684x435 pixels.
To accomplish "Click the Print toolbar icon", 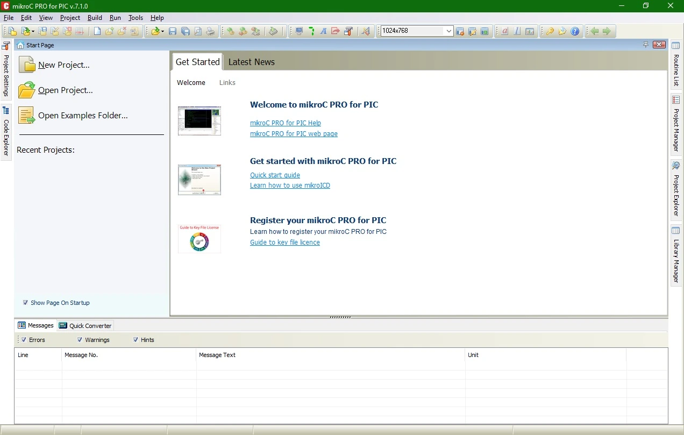I will (210, 31).
